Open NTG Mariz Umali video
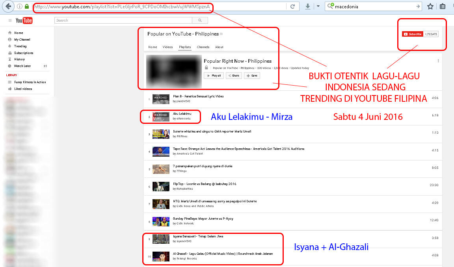Screen dimensions: 454x267 tap(214, 201)
